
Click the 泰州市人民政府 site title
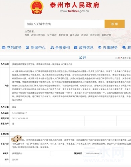(74, 5)
